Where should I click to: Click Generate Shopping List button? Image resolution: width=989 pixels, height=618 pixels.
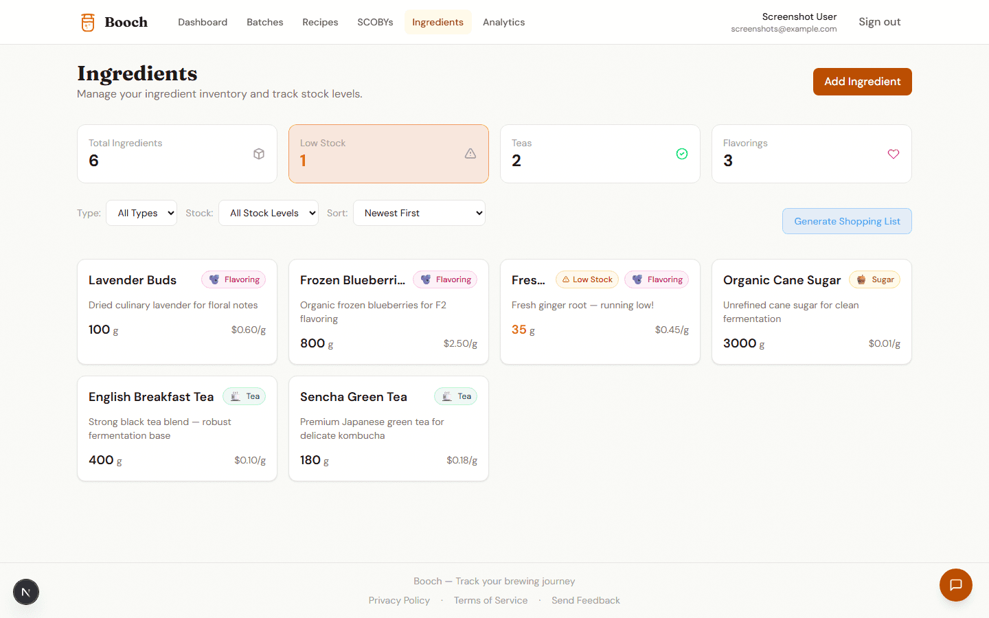tap(847, 221)
